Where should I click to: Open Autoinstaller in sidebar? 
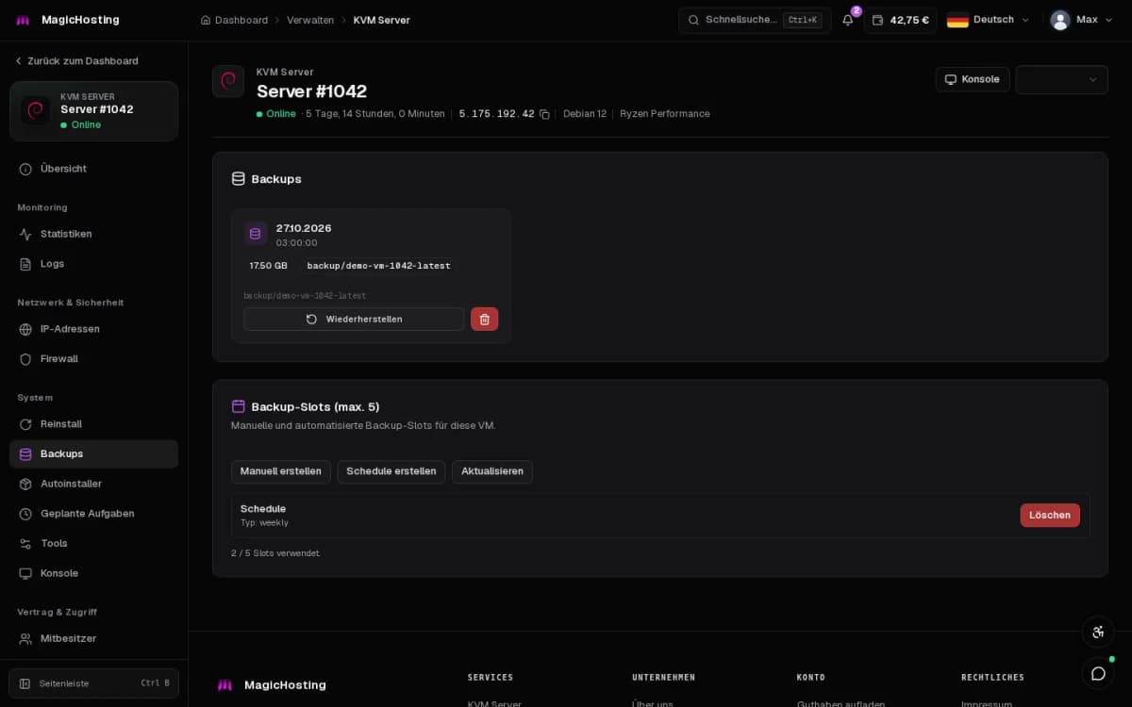click(93, 484)
